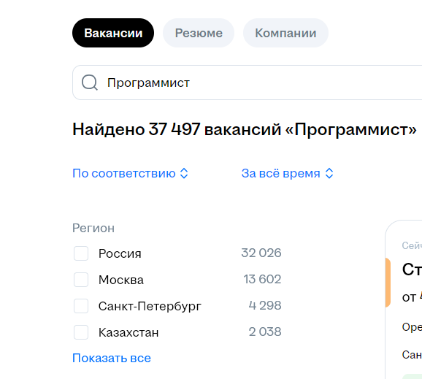This screenshot has width=422, height=379.
Task: Tick the Москва region checkbox
Action: (x=81, y=280)
